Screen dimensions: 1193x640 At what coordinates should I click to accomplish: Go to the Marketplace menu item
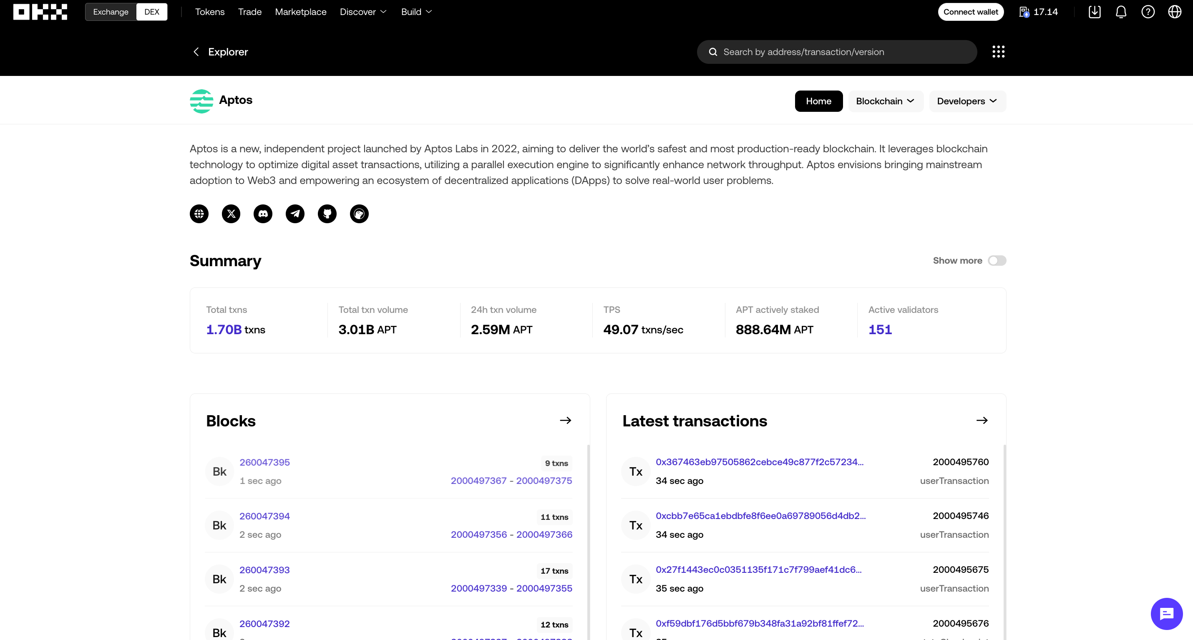click(x=301, y=12)
